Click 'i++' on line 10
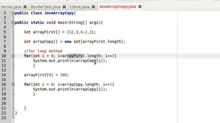 pos(109,56)
